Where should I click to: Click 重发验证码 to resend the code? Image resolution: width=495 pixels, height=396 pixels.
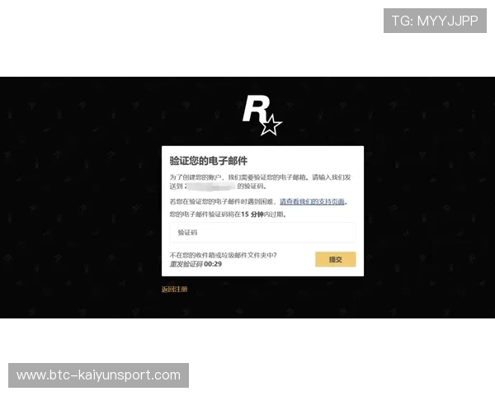click(x=186, y=264)
